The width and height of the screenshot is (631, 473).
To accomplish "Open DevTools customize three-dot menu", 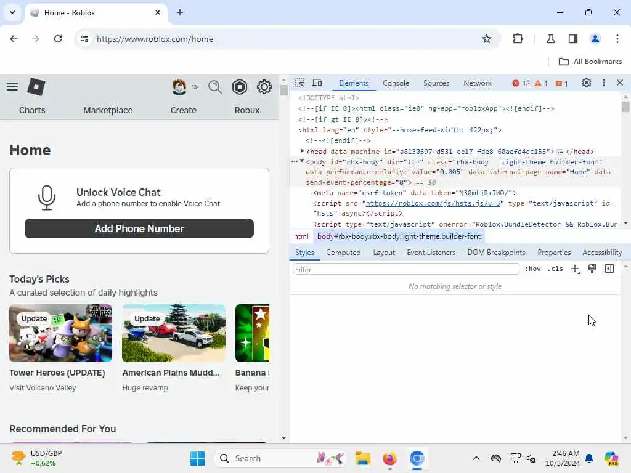I will tap(604, 83).
